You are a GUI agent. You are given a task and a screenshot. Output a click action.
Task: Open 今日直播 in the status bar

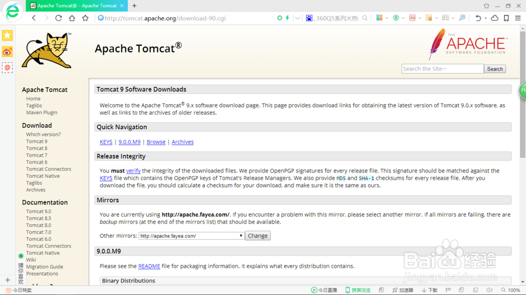[x=324, y=290]
